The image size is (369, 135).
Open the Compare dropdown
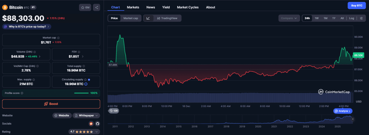click(x=289, y=18)
